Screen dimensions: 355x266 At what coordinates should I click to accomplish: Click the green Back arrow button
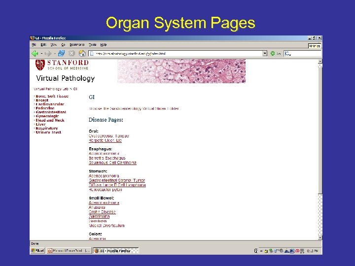[35, 54]
